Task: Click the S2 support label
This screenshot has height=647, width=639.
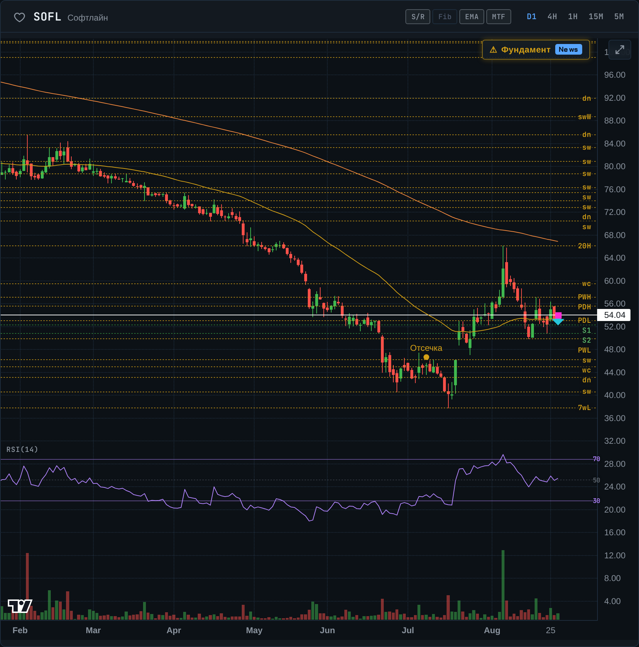Action: coord(586,340)
